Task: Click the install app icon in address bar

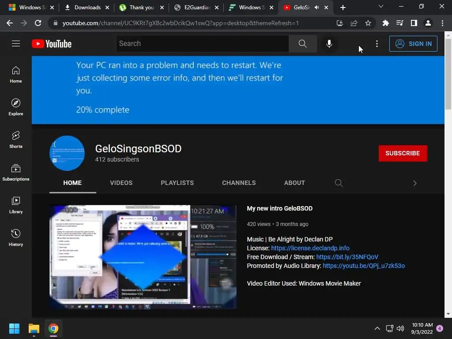Action: 339,23
